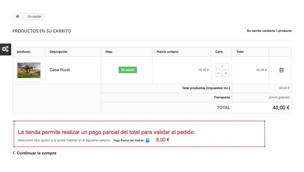Increase Casa Rural quantity with plus button
The image size is (304, 172).
pyautogui.click(x=226, y=73)
